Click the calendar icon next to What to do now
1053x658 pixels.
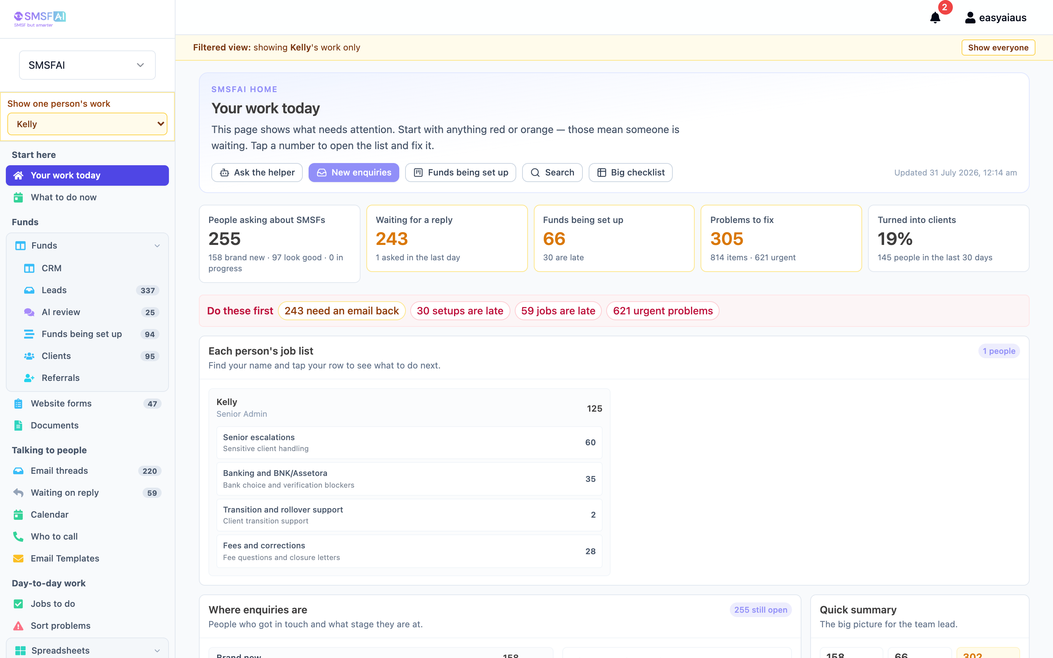point(18,197)
